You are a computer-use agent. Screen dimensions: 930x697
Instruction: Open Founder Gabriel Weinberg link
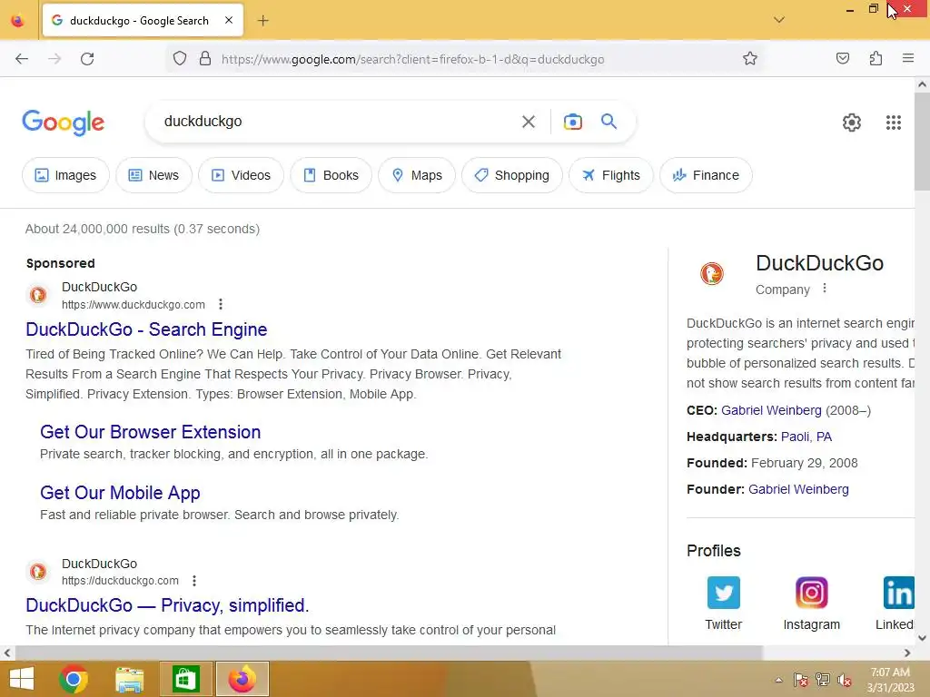(x=798, y=489)
